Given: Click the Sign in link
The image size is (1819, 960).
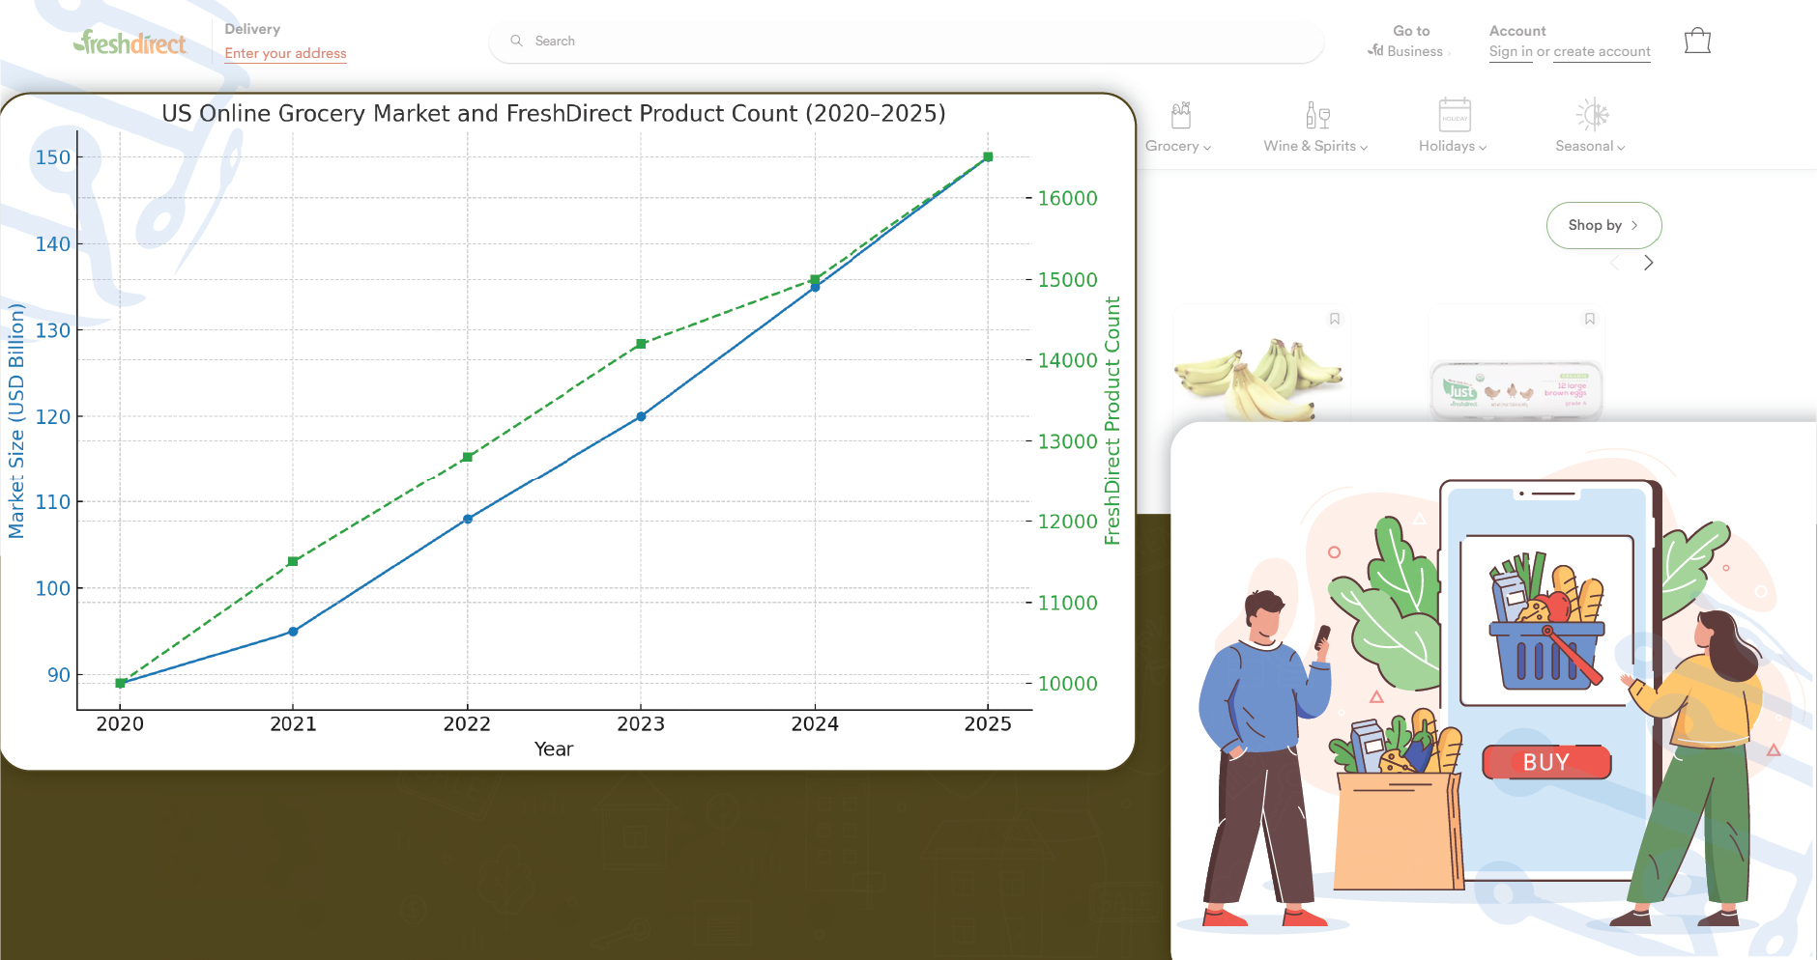Looking at the screenshot, I should point(1510,52).
